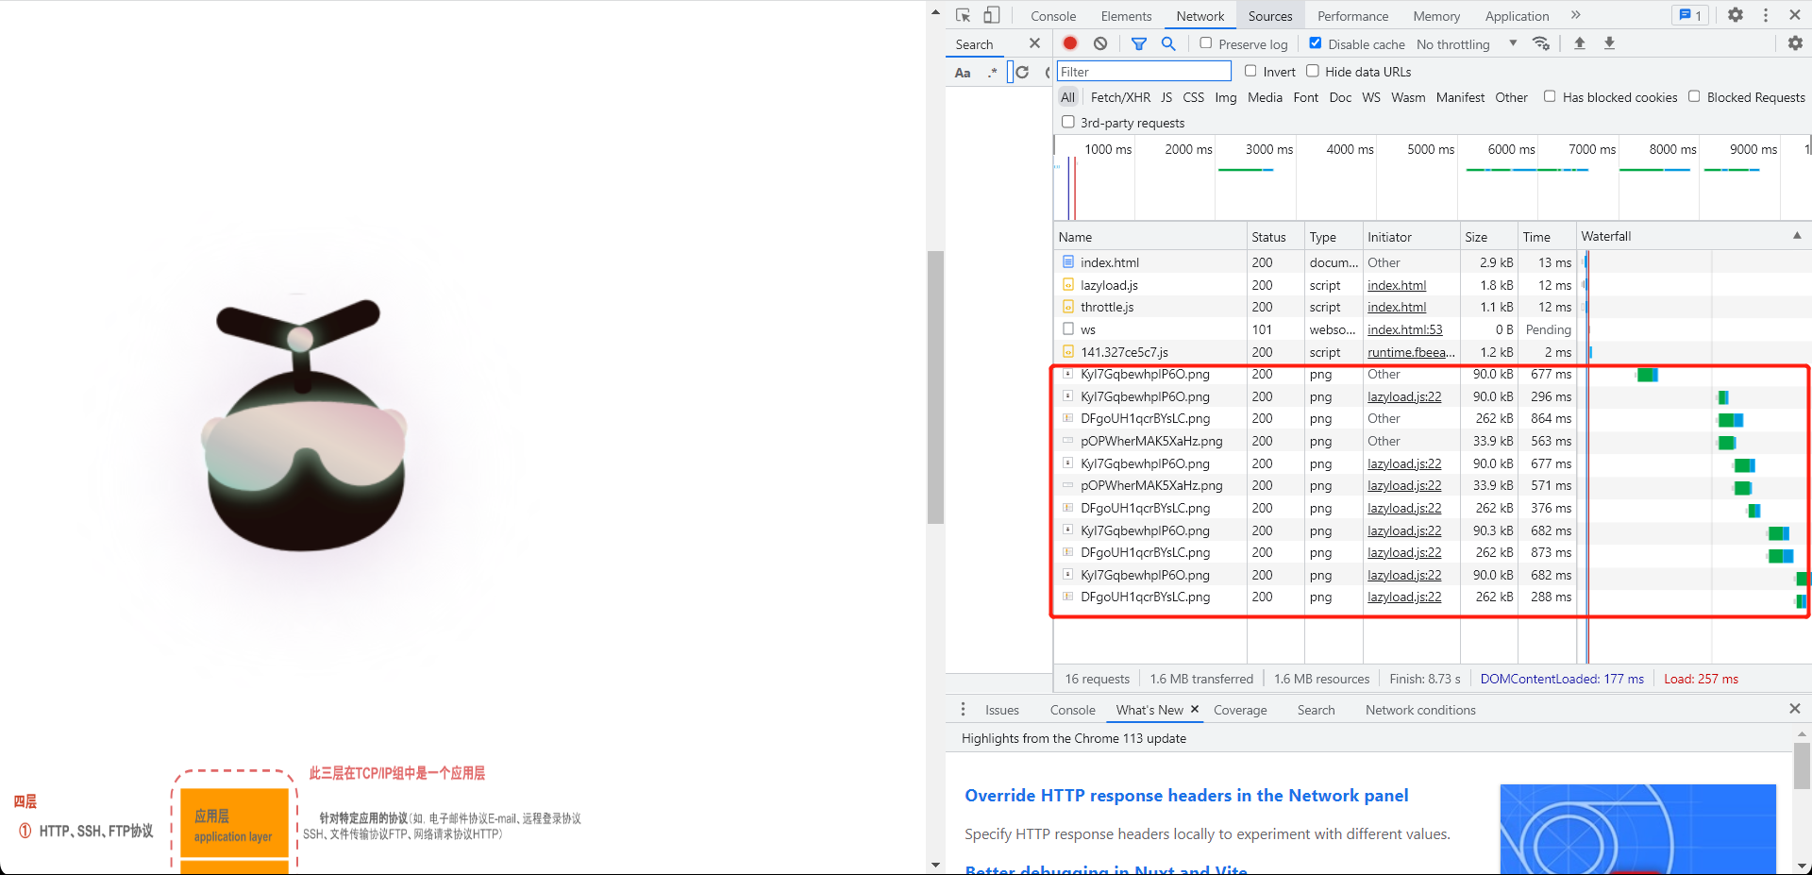Click the index.html document file icon row
1812x875 pixels.
[1068, 261]
